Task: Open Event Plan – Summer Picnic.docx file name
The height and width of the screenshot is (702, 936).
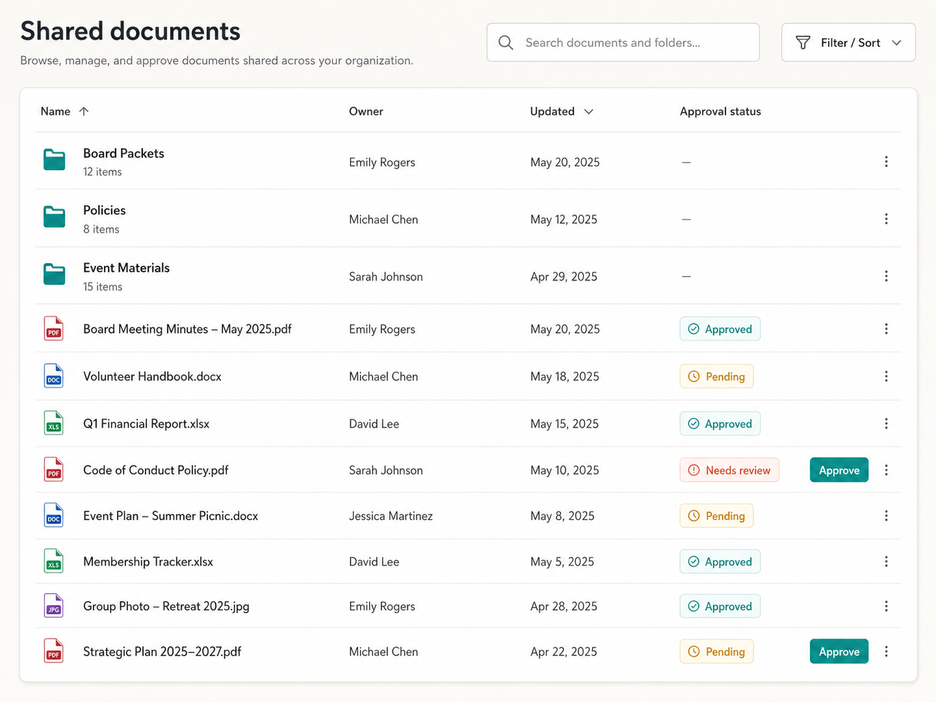Action: pyautogui.click(x=171, y=516)
